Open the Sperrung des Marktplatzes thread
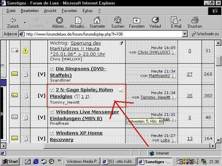This screenshot has height=166, width=222. click(x=77, y=49)
